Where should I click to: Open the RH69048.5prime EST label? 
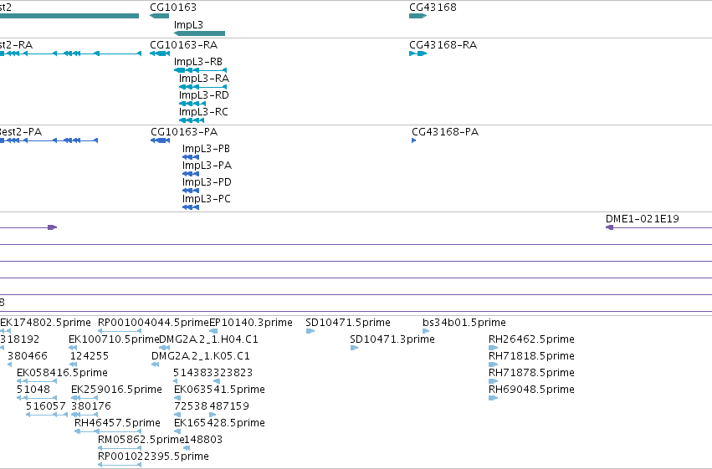click(x=531, y=390)
